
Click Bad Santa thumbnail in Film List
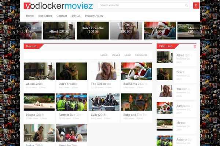165,108
